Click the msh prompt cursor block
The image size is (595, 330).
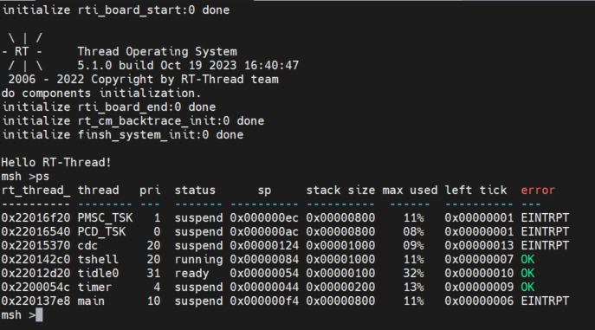pyautogui.click(x=39, y=314)
